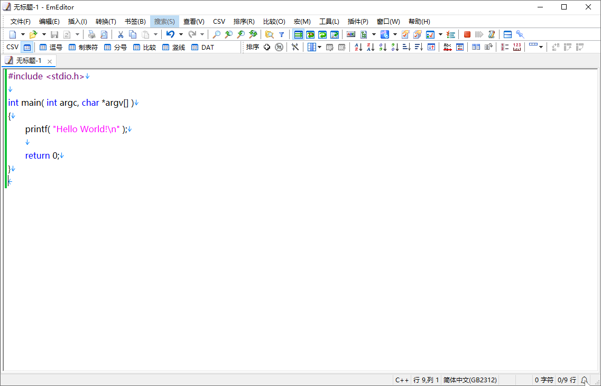Open the 工具(L) menu
This screenshot has width=601, height=386.
329,22
